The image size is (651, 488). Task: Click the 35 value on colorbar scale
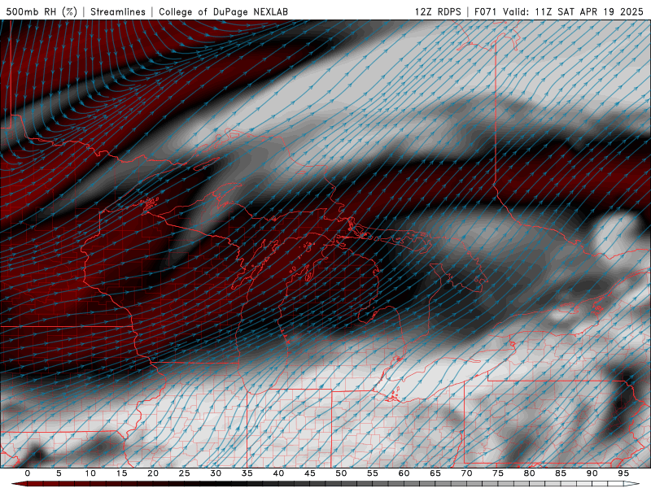click(247, 473)
